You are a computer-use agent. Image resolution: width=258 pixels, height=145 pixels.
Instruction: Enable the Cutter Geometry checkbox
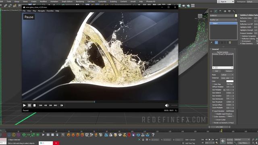(213, 117)
